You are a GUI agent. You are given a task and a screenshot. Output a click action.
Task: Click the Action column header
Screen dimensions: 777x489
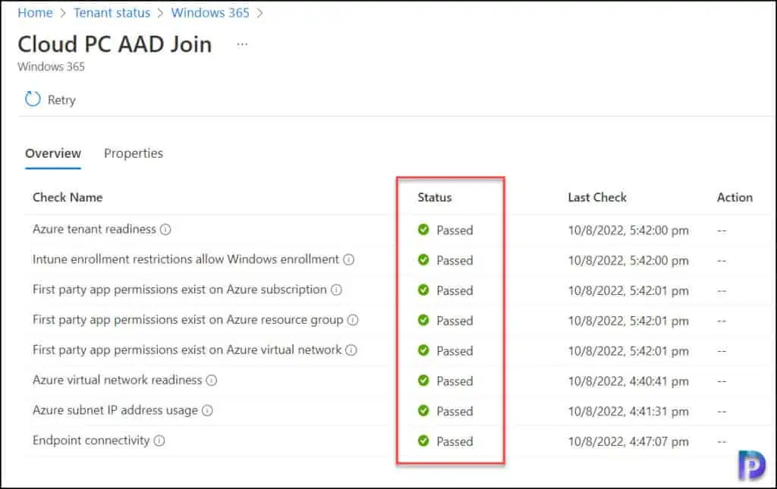[735, 197]
